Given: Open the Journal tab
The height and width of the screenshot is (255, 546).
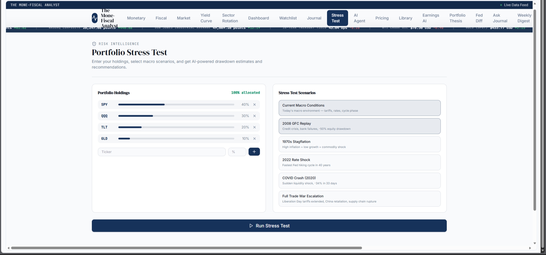Looking at the screenshot, I should click(314, 18).
